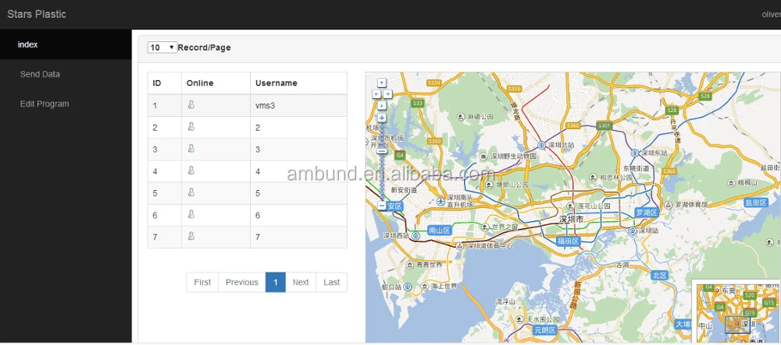Click the online status icon in row 2
Image resolution: width=781 pixels, height=345 pixels.
pos(191,127)
